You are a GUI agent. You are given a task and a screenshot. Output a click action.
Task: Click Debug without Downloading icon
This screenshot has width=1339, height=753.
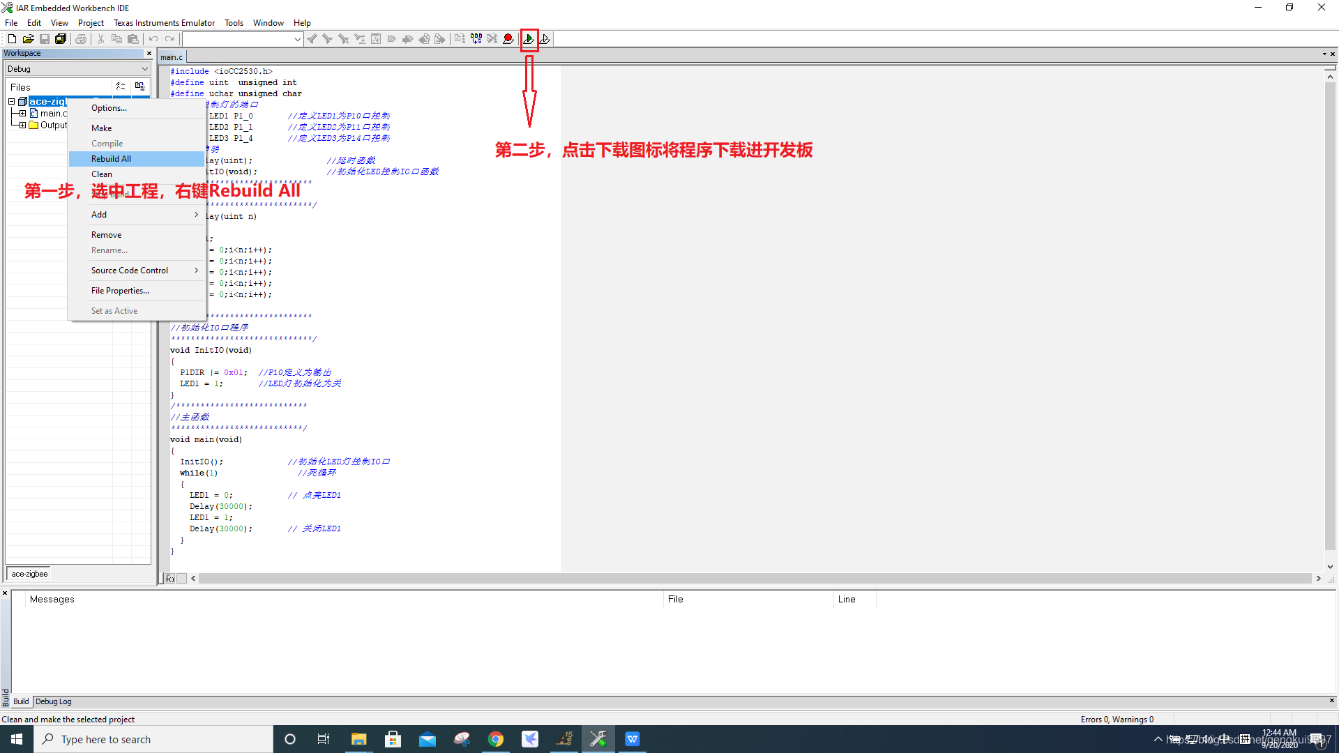click(545, 39)
